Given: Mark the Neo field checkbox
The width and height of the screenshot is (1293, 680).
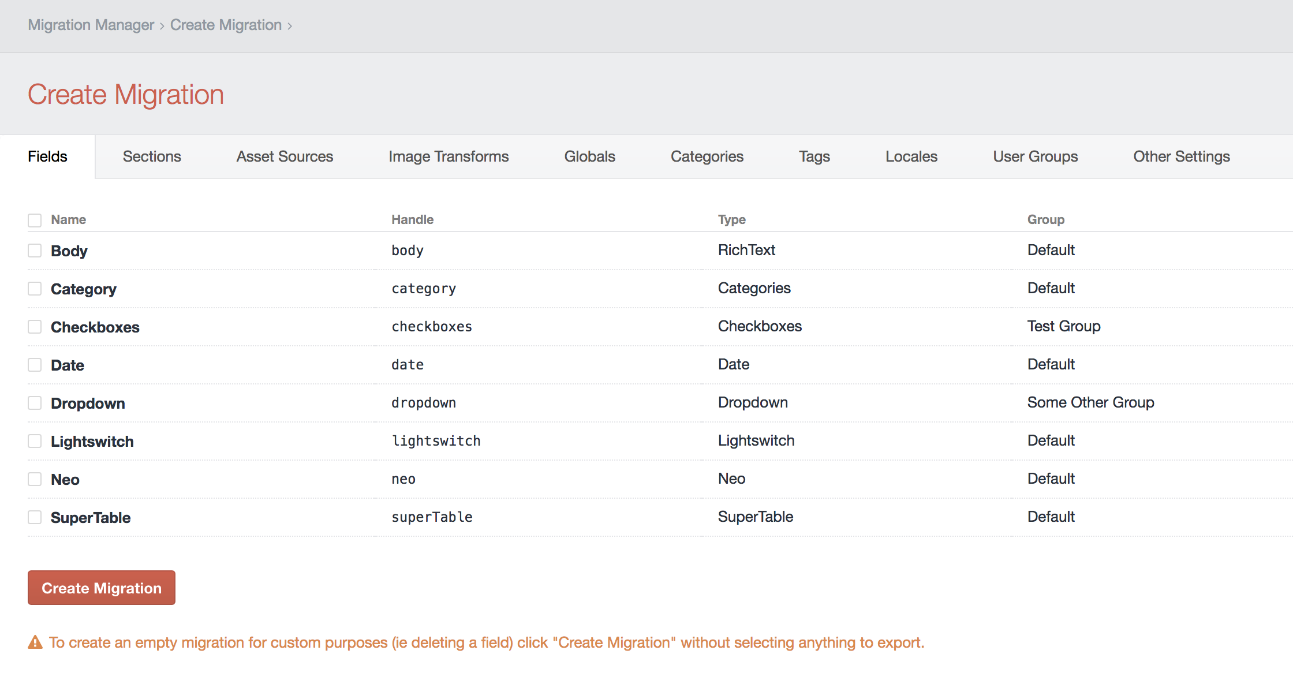Looking at the screenshot, I should pos(35,479).
